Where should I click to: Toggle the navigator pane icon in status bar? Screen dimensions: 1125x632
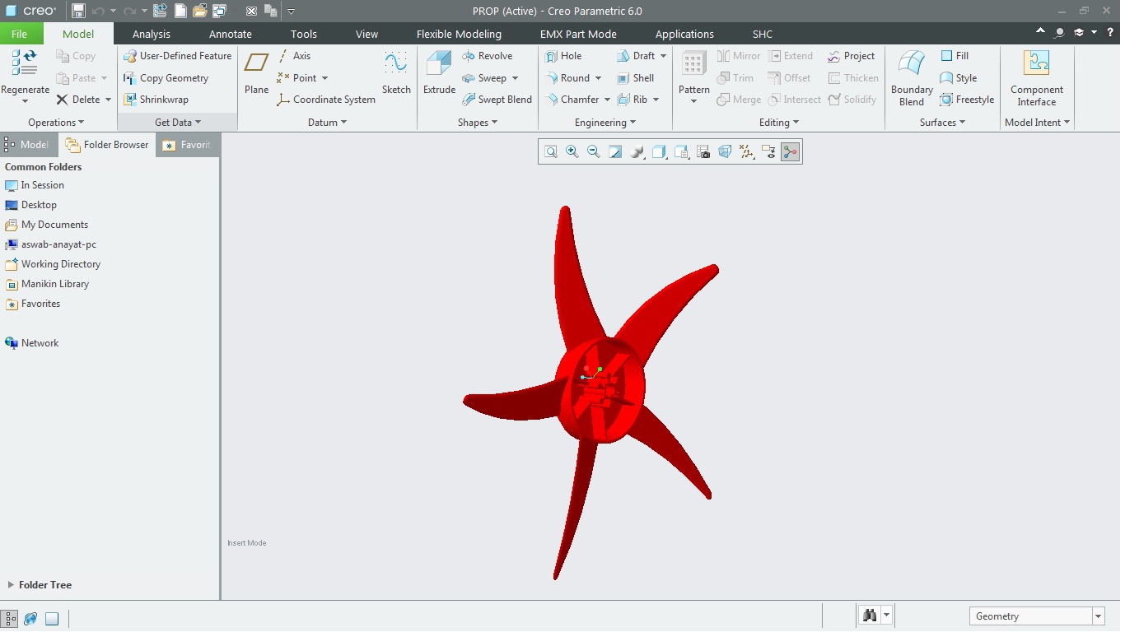click(x=10, y=618)
